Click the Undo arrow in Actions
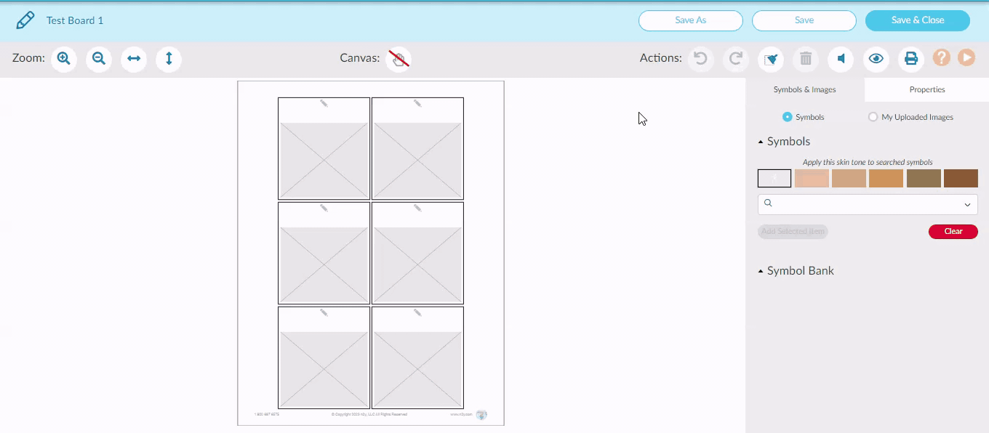The height and width of the screenshot is (433, 989). point(701,59)
